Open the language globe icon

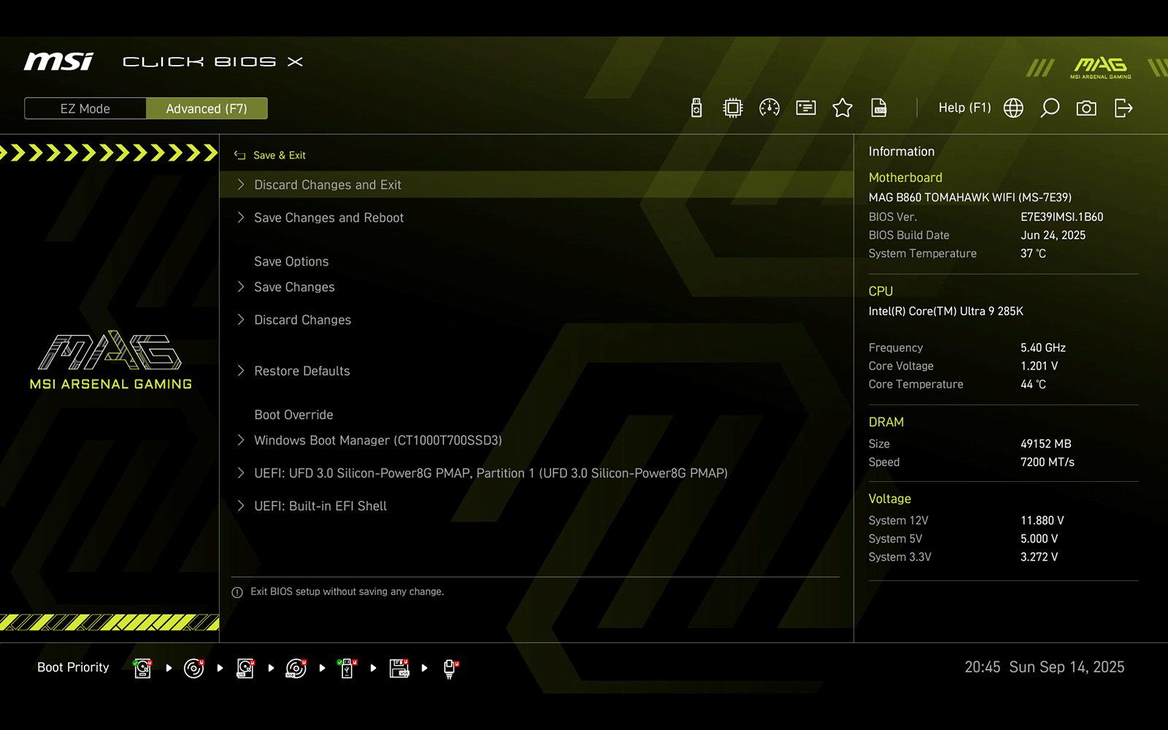pyautogui.click(x=1013, y=108)
